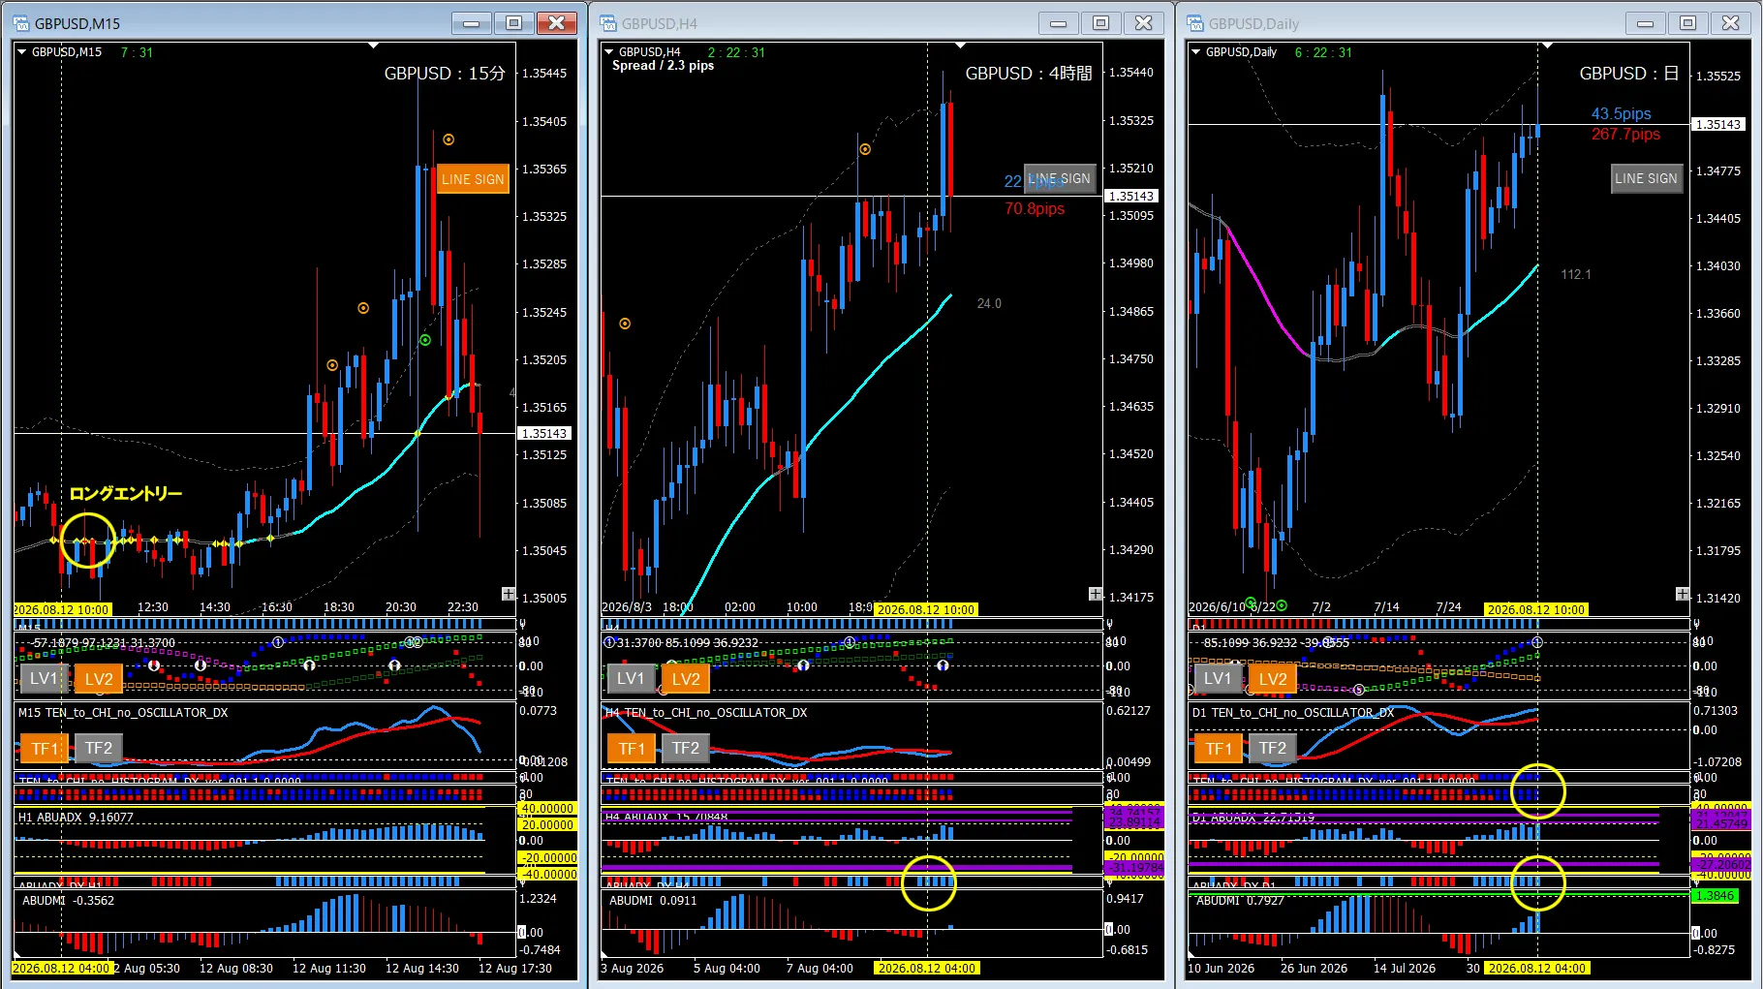Screen dimensions: 1763x989
Task: Toggle LINE SIGN in the H4 chart
Action: 1060,179
